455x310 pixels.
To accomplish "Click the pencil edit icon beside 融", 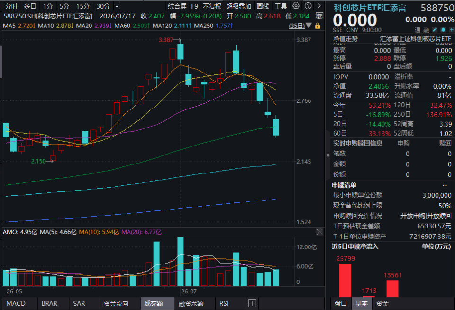I will [x=435, y=30].
